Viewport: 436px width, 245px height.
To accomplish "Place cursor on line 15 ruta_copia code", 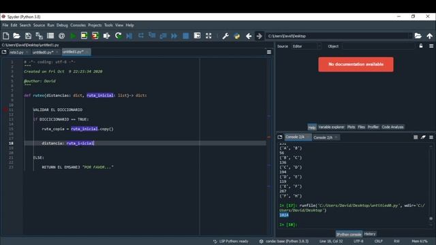I will pos(78,129).
